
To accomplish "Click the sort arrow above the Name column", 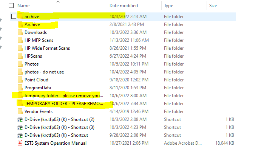I will (x=58, y=2).
